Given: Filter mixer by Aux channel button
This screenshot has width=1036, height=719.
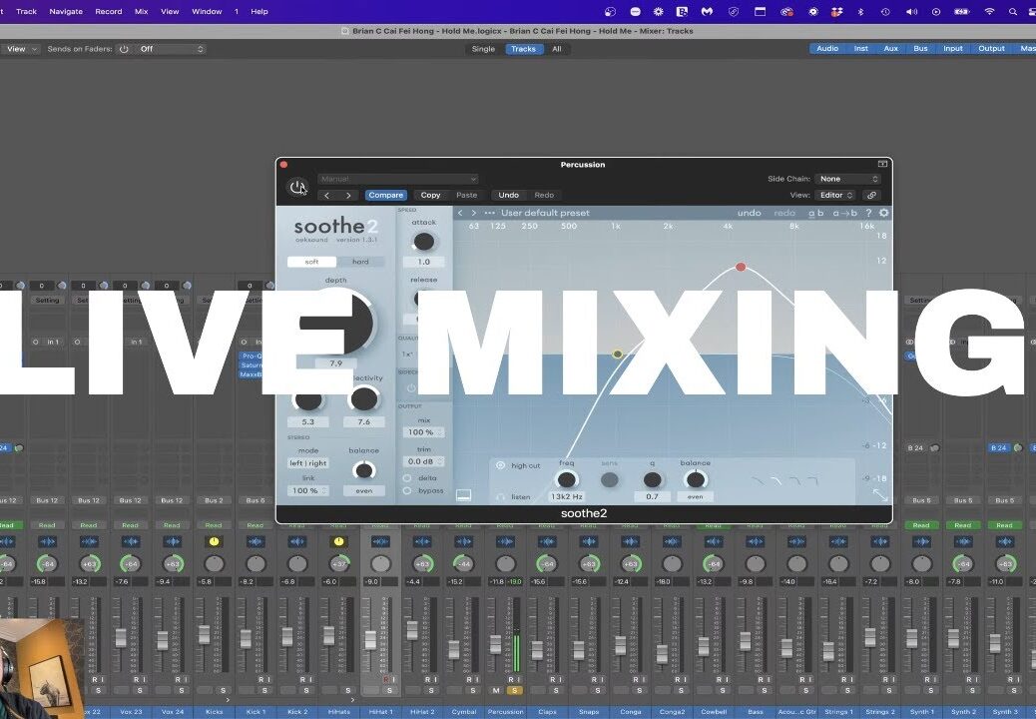Looking at the screenshot, I should point(890,48).
